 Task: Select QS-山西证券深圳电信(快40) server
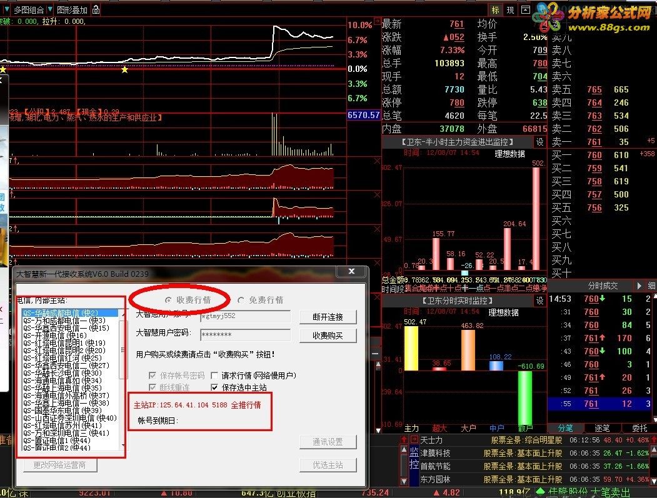click(70, 418)
